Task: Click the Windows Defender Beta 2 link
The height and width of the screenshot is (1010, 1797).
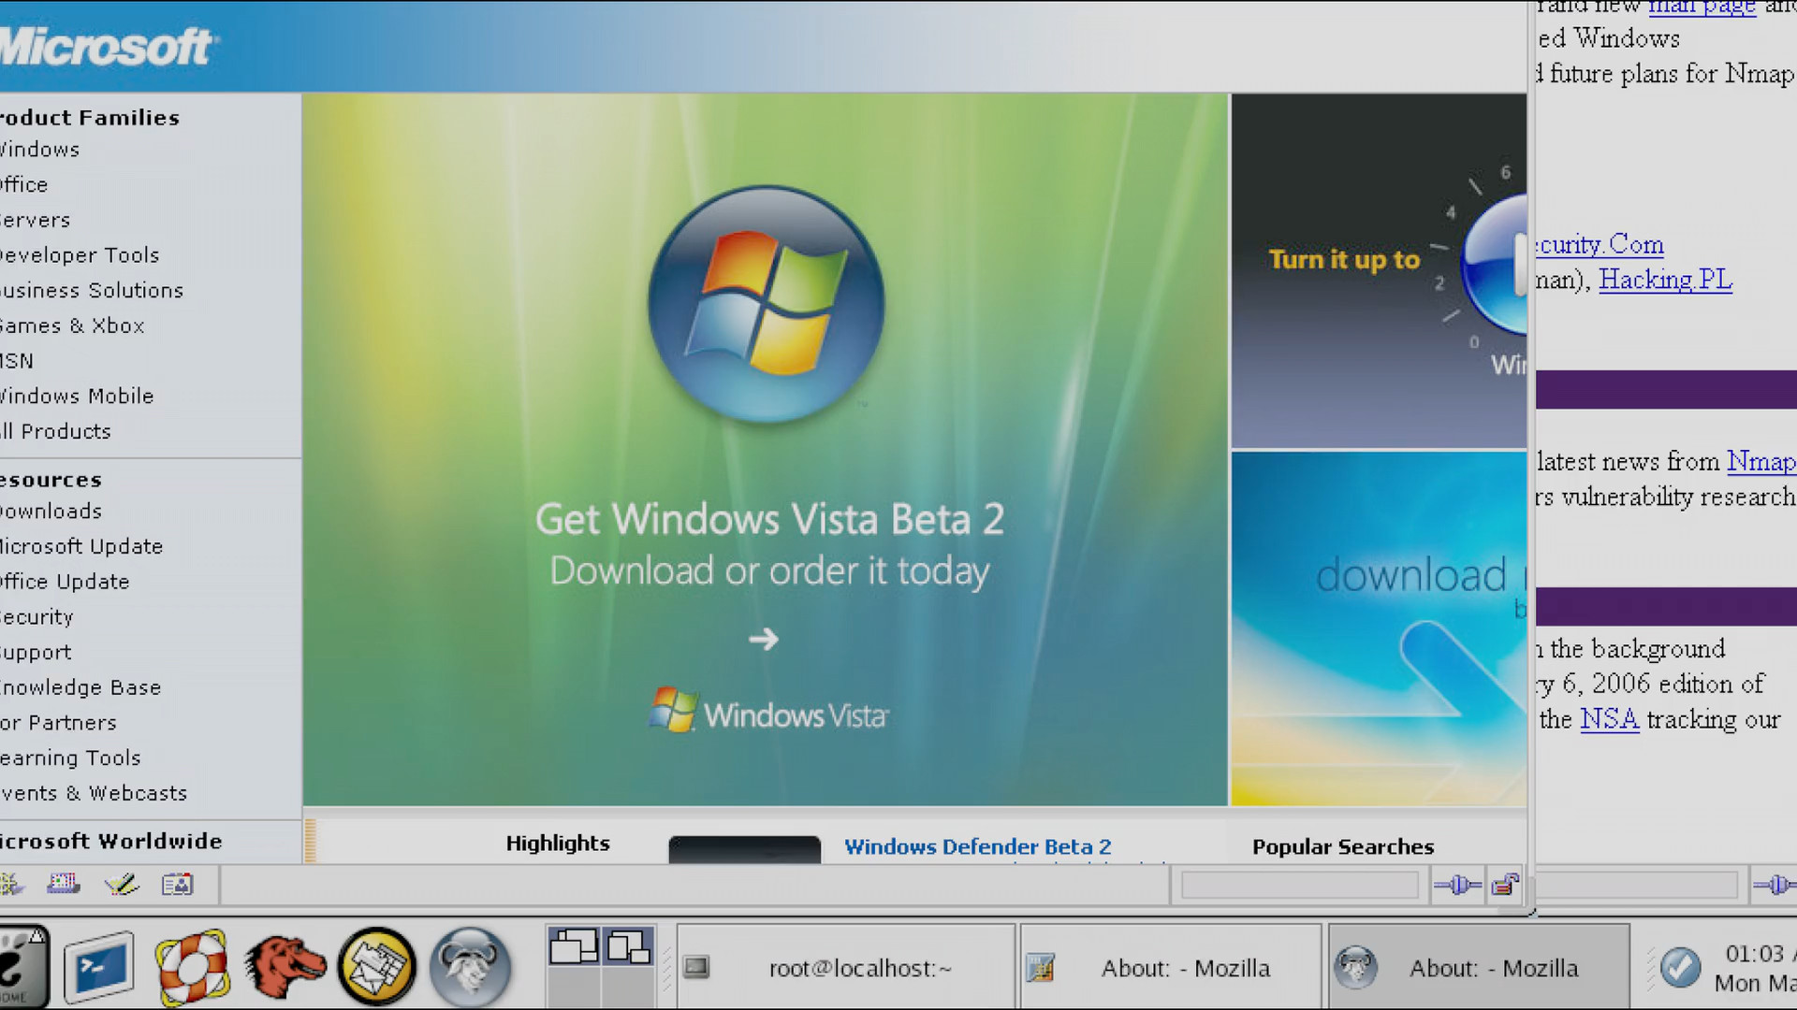Action: point(977,846)
